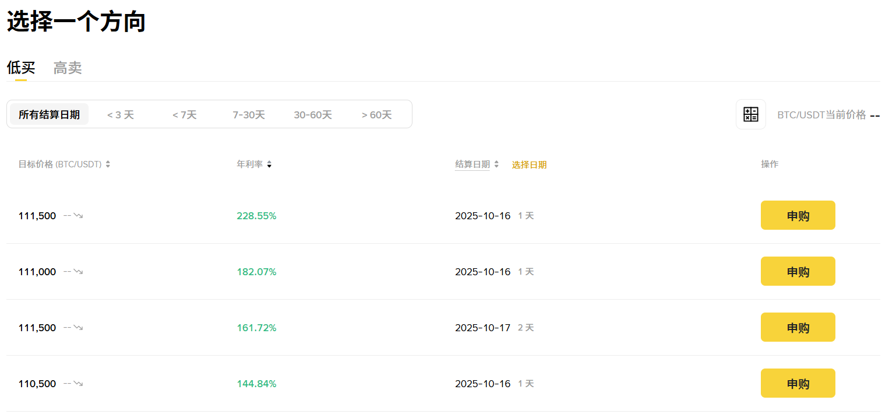Click trend arrow icon in 228.55% row

coord(78,216)
